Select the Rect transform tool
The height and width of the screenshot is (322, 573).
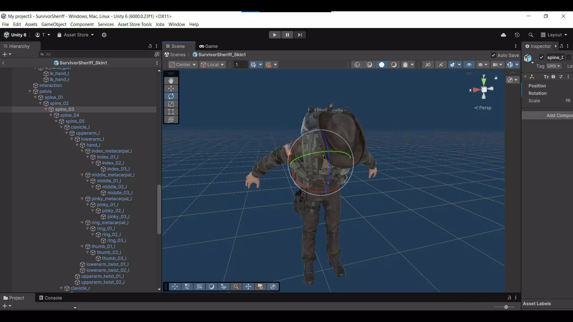point(171,112)
